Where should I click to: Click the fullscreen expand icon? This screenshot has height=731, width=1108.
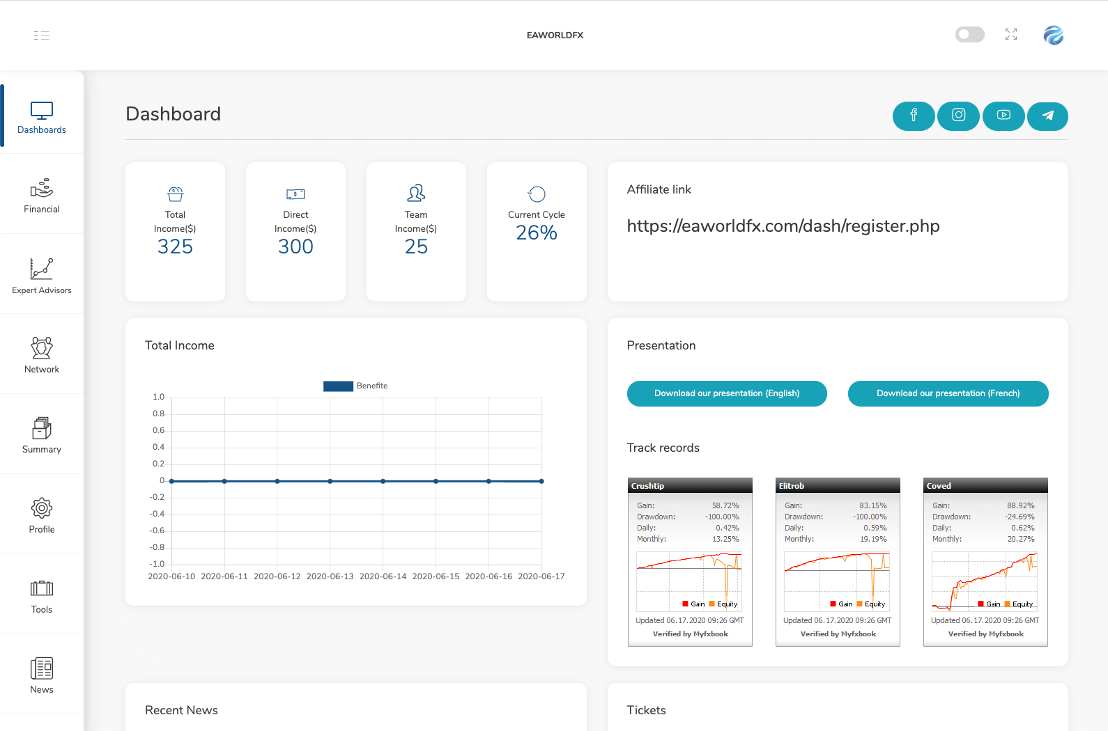tap(1011, 35)
